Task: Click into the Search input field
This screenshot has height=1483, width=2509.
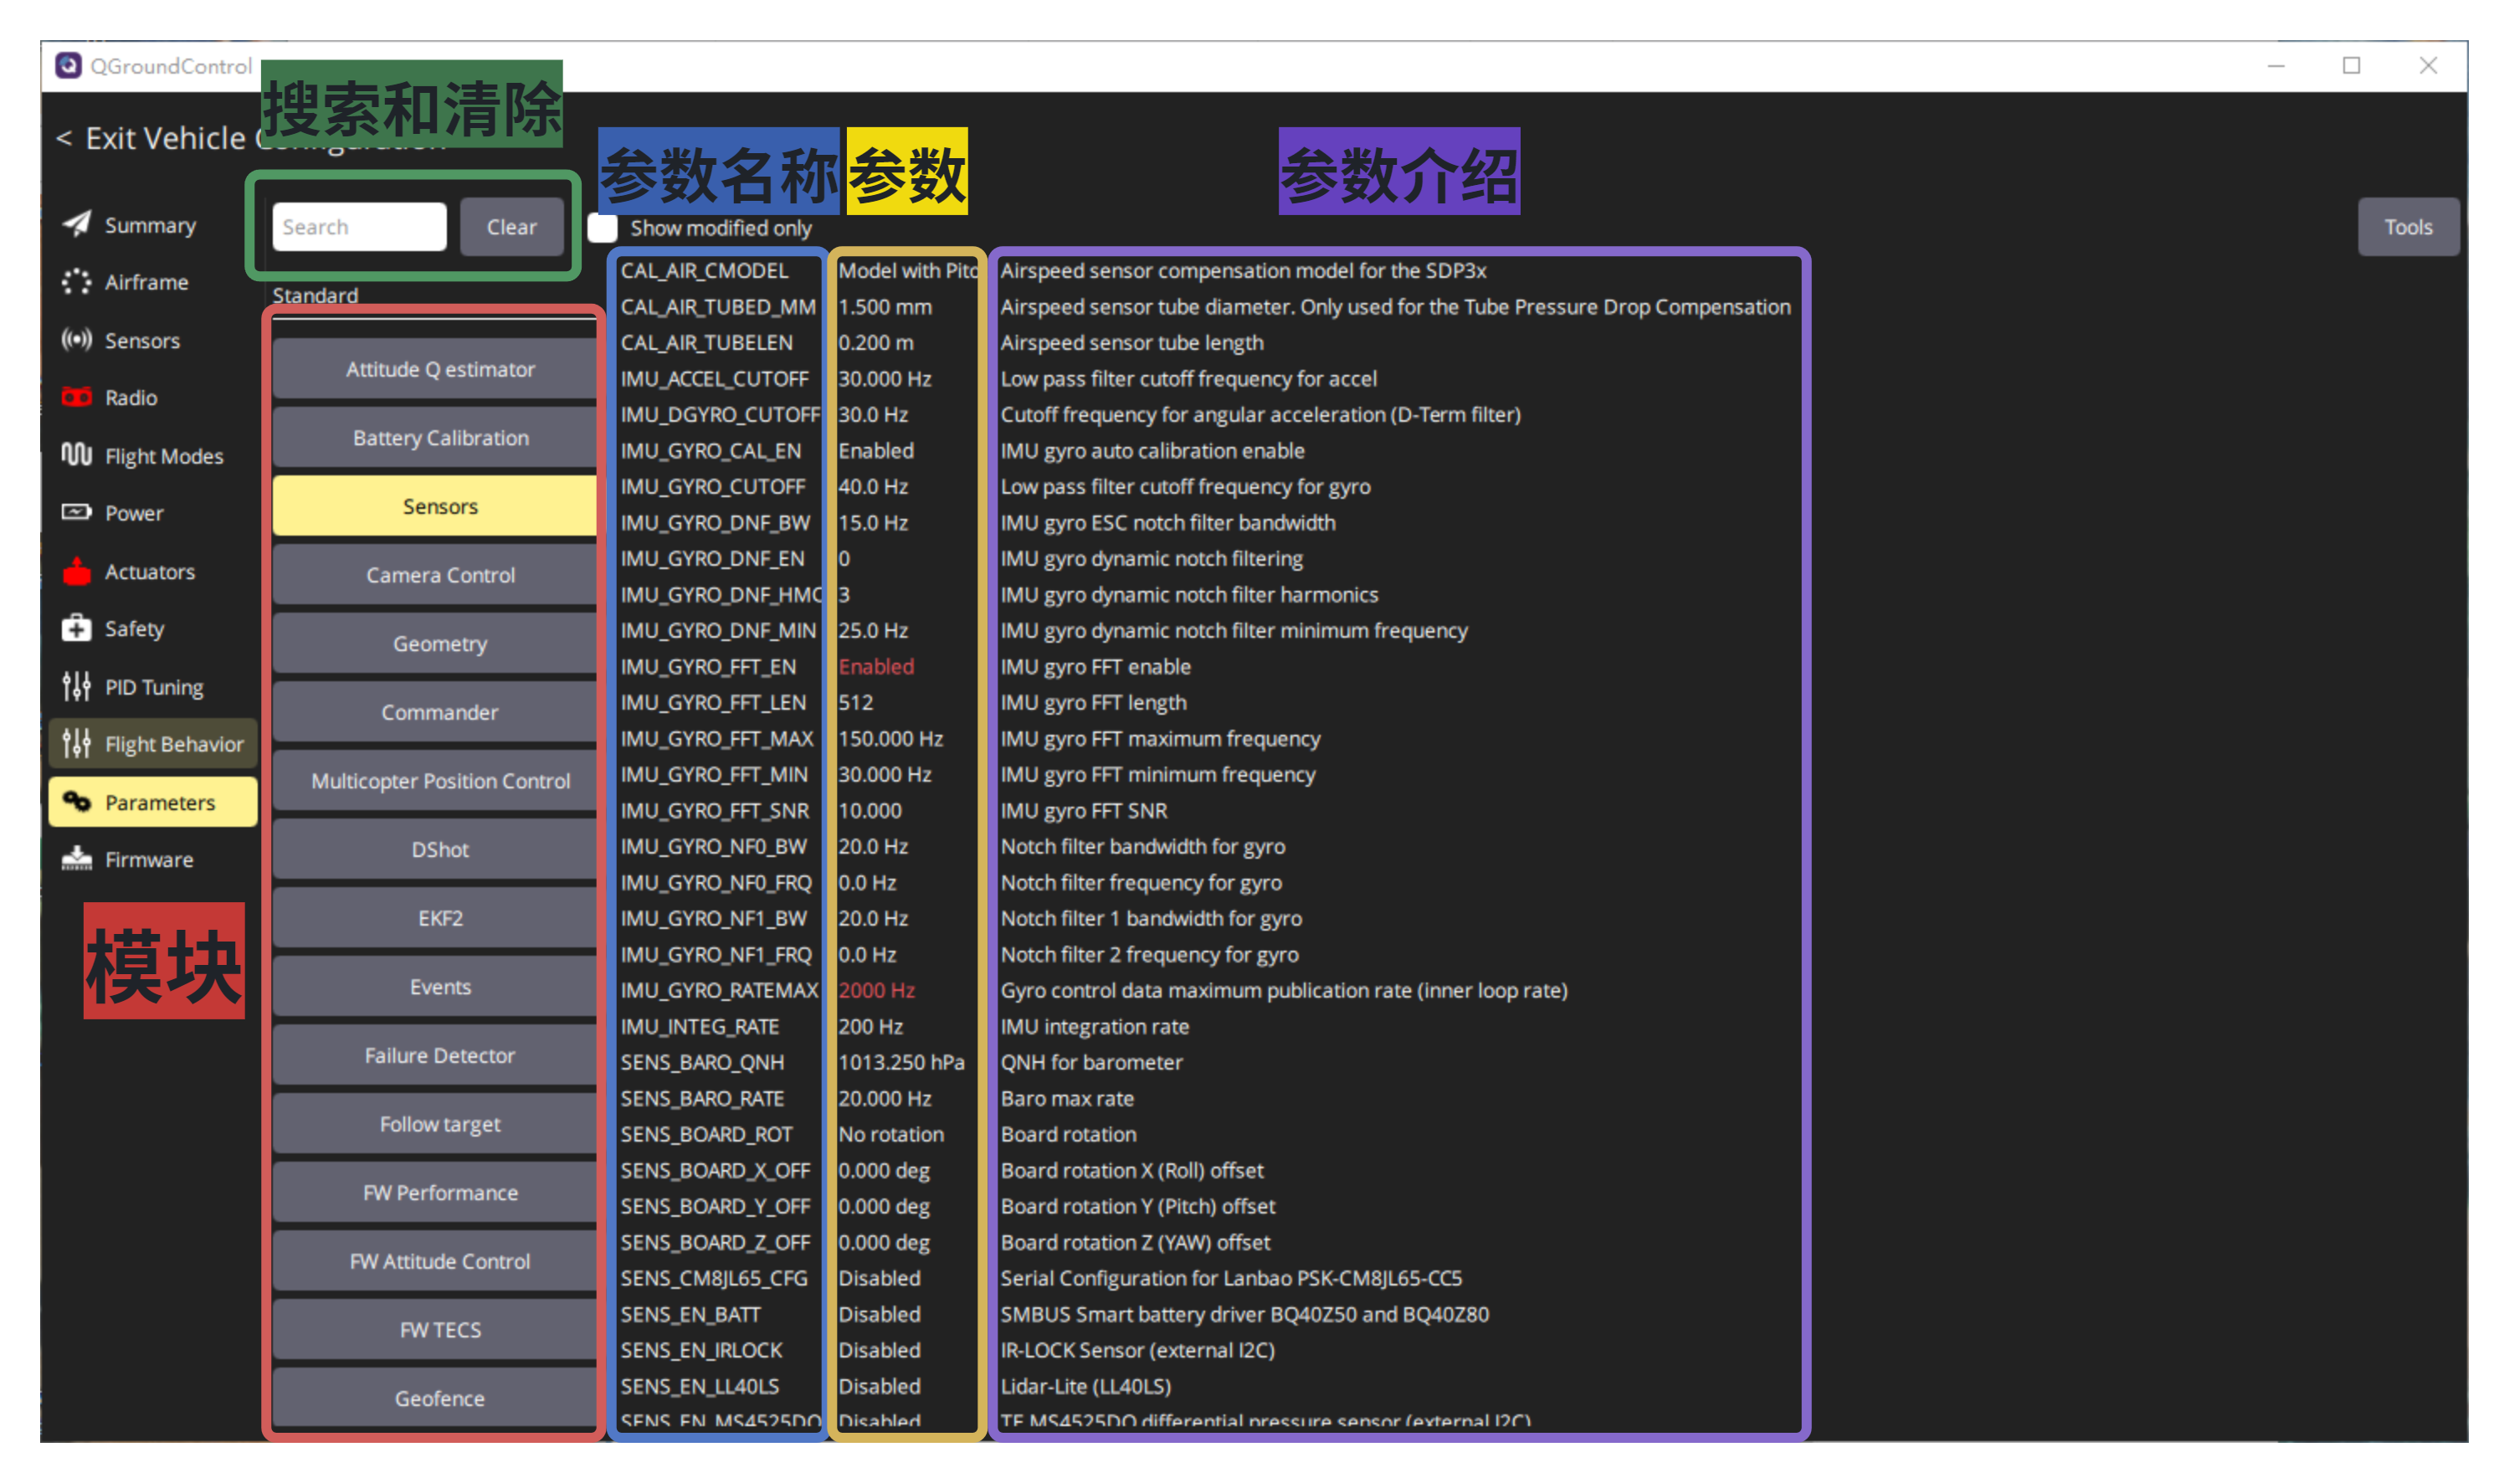Action: tap(359, 227)
